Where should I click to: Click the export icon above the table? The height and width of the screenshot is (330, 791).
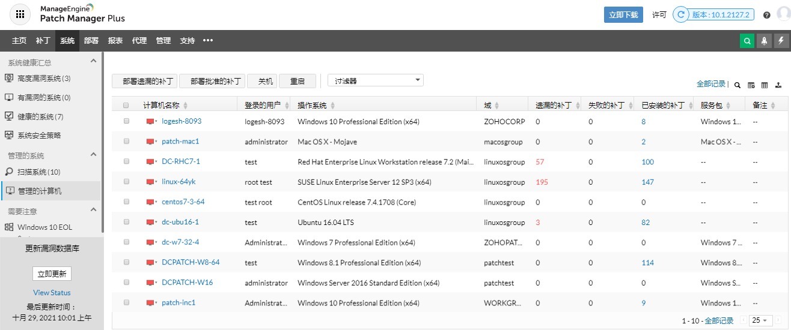tap(778, 85)
